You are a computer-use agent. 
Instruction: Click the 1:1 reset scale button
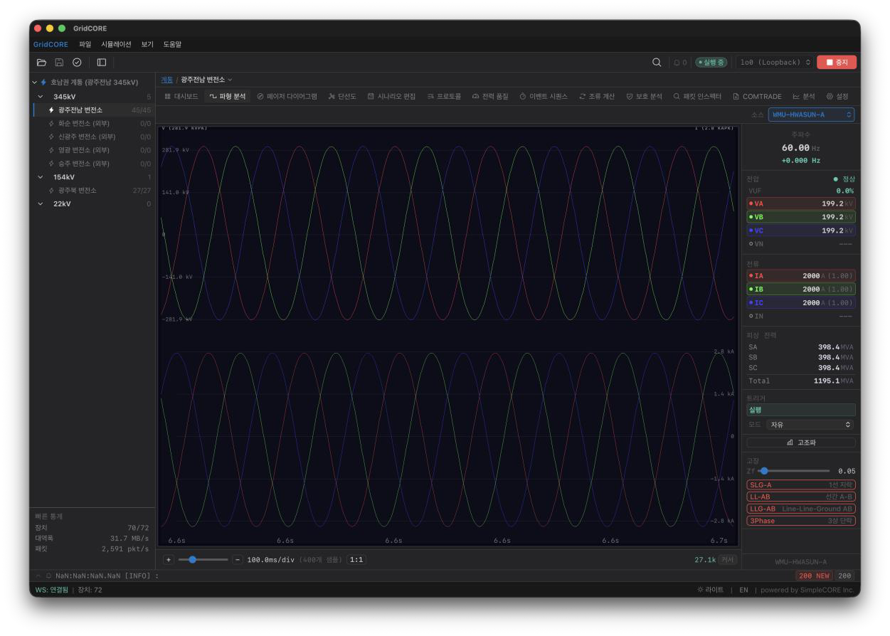[x=356, y=560]
